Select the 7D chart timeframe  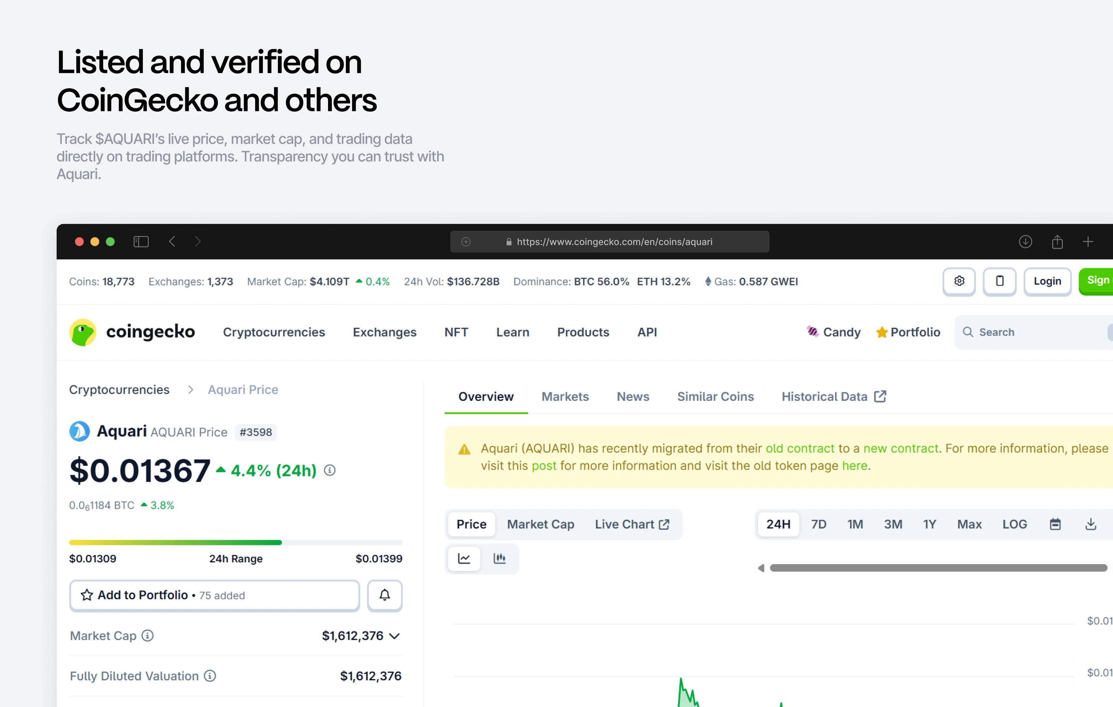(x=818, y=524)
